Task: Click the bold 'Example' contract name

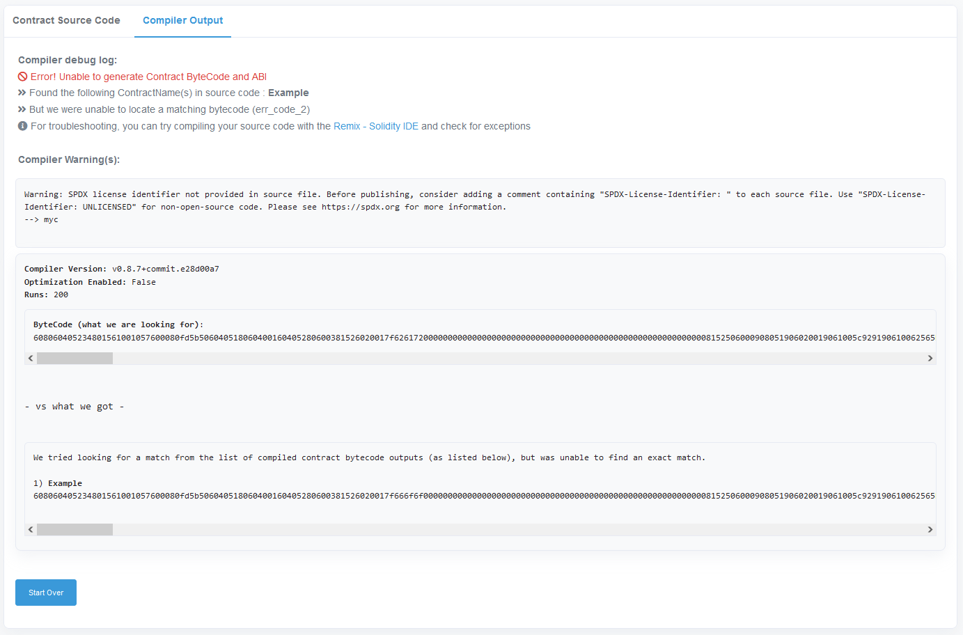Action: coord(288,93)
